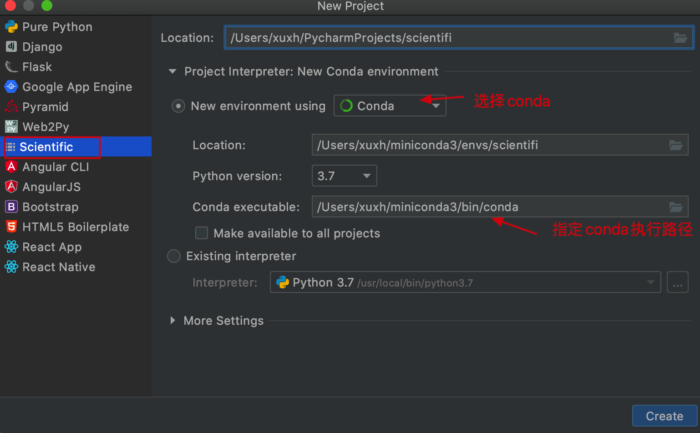
Task: Click the Bootstrap icon
Action: pos(11,206)
